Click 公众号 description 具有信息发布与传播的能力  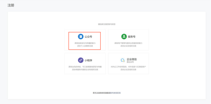(x=85, y=43)
